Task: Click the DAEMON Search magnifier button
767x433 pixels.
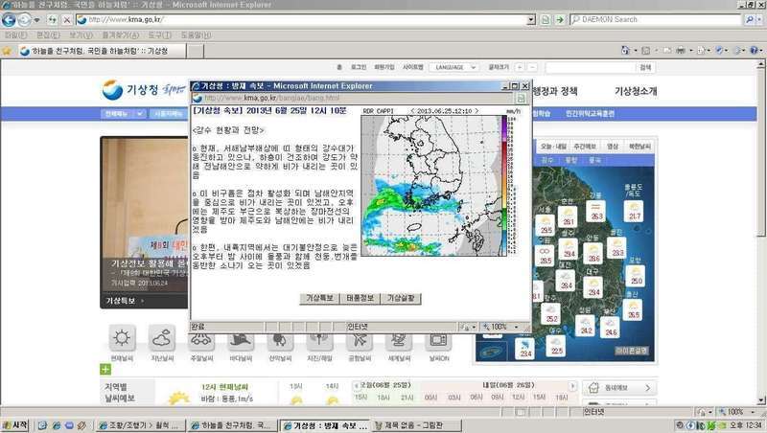Action: [x=750, y=19]
